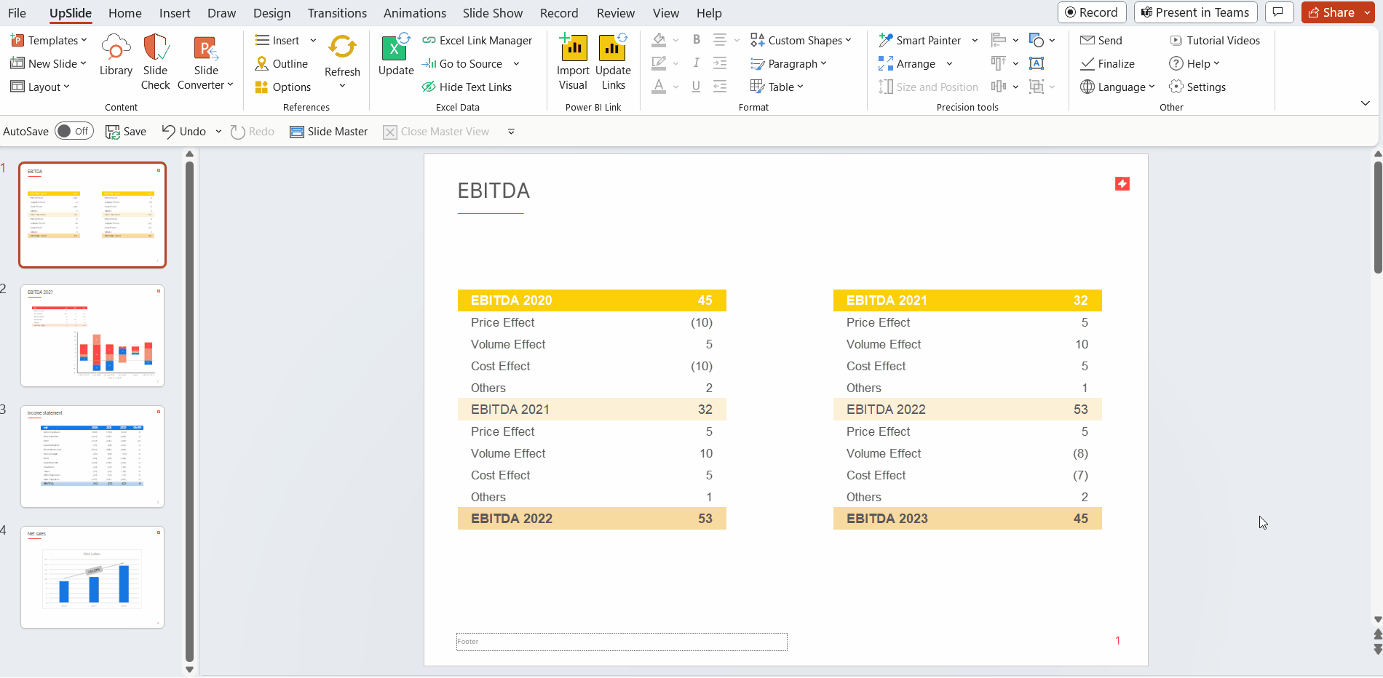Expand the Go to Source arrow
This screenshot has width=1383, height=678.
pos(516,64)
